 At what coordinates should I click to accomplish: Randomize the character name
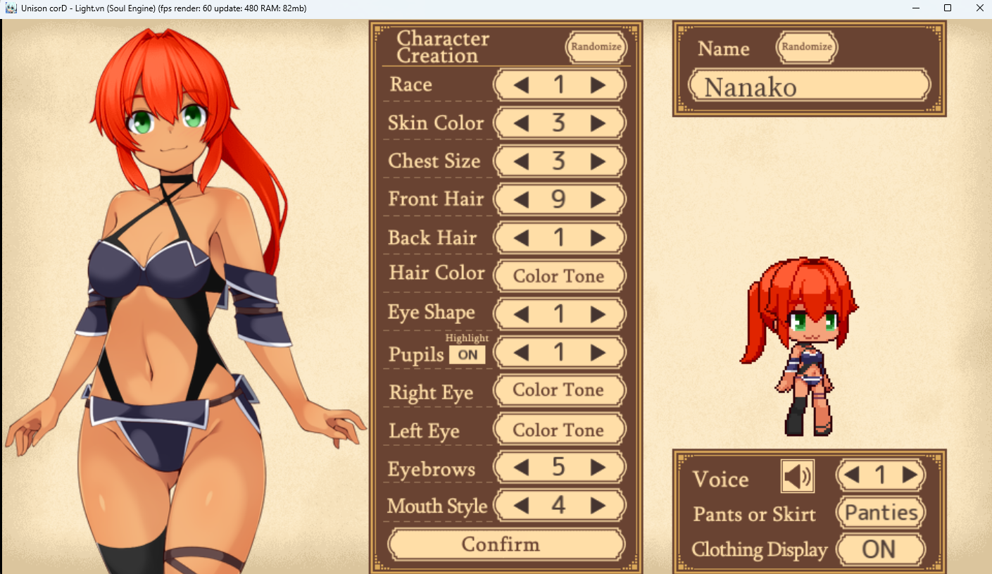point(807,46)
